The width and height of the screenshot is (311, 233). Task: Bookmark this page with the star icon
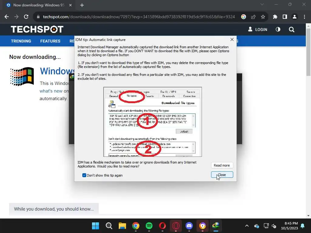click(x=263, y=17)
